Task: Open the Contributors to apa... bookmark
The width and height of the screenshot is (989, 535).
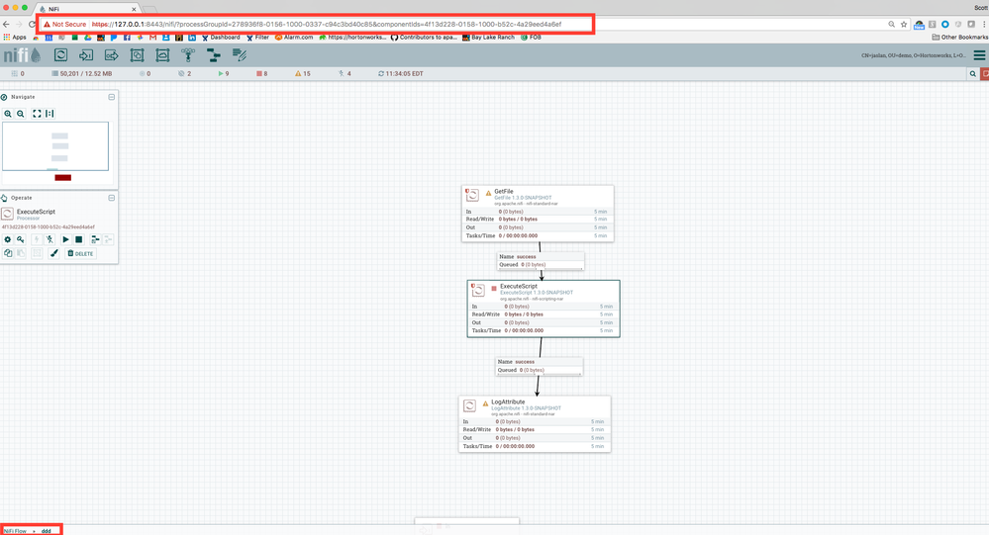Action: click(424, 38)
